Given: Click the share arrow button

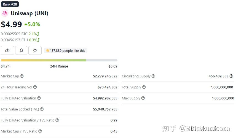Looking at the screenshot, I should (x=7, y=50).
